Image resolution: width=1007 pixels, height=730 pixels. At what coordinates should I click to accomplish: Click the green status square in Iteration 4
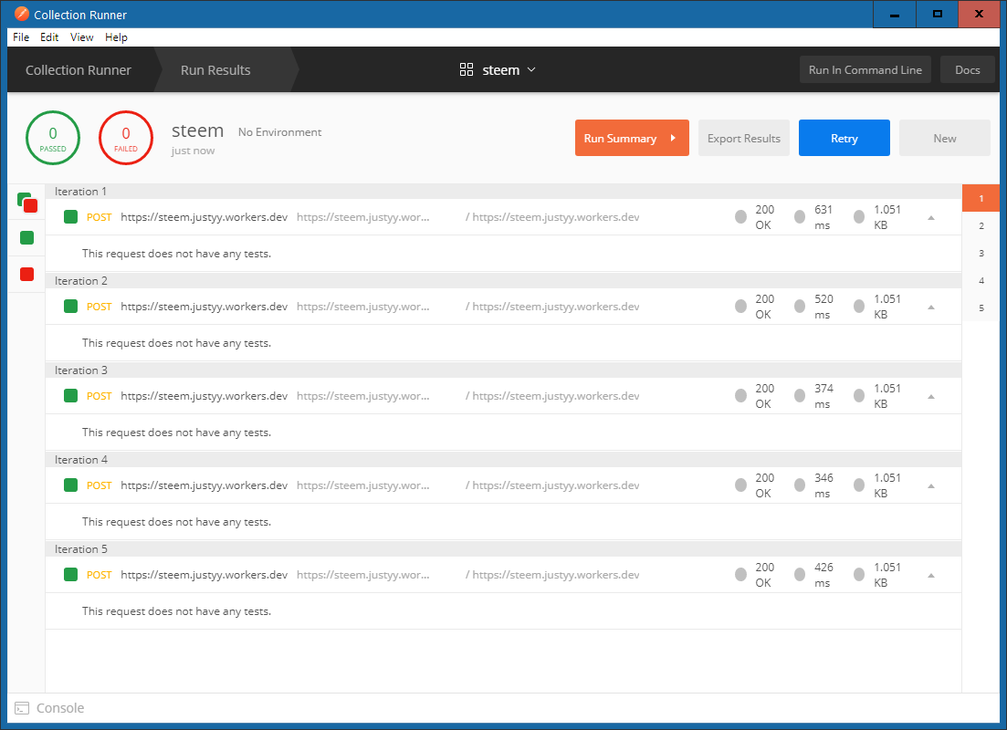(x=70, y=485)
